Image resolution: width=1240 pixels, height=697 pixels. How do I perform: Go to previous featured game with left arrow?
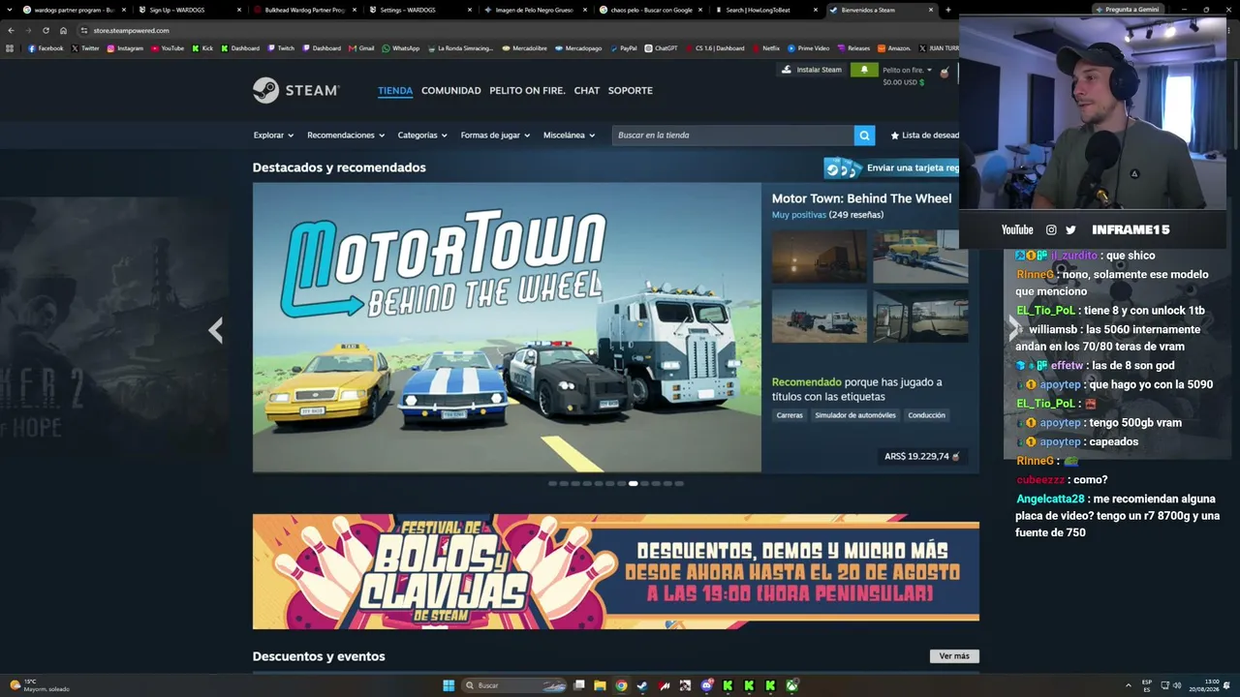click(216, 330)
